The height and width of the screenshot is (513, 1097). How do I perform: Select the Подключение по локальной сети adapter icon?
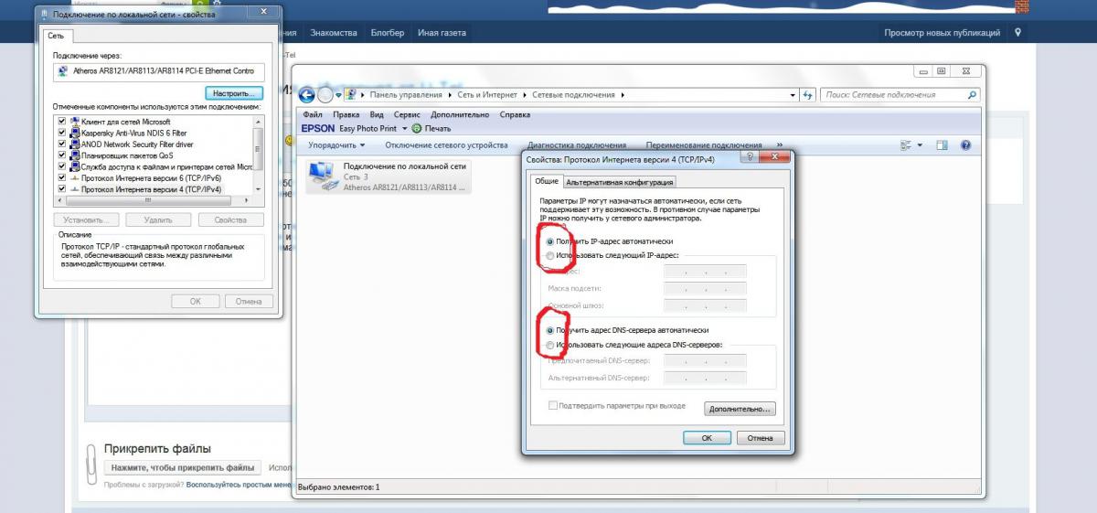pos(322,172)
